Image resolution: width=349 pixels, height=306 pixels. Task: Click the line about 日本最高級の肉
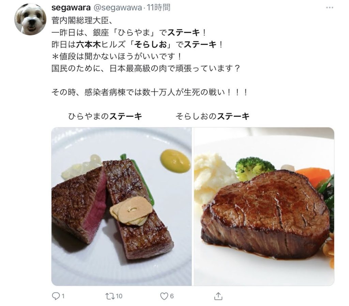click(146, 68)
